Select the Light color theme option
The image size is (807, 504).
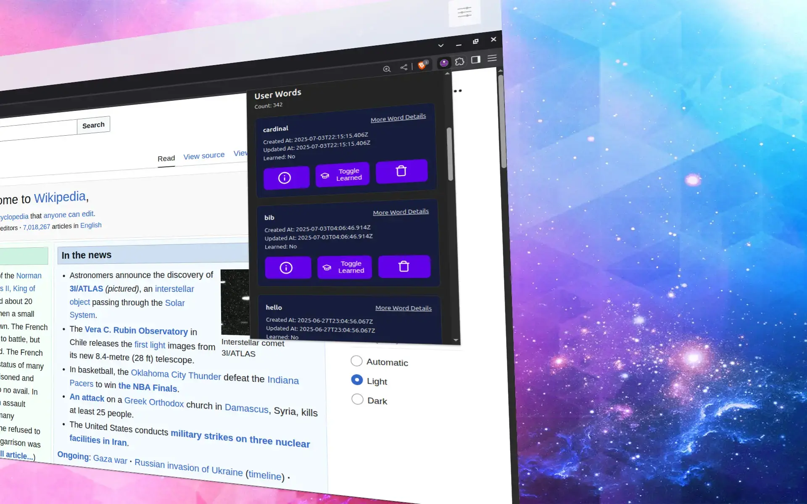pos(357,380)
